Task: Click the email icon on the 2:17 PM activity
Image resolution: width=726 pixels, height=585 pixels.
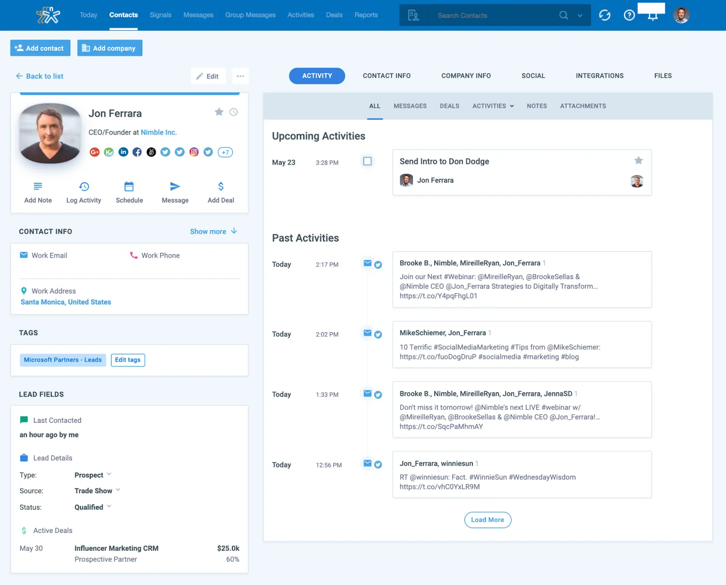Action: [368, 263]
